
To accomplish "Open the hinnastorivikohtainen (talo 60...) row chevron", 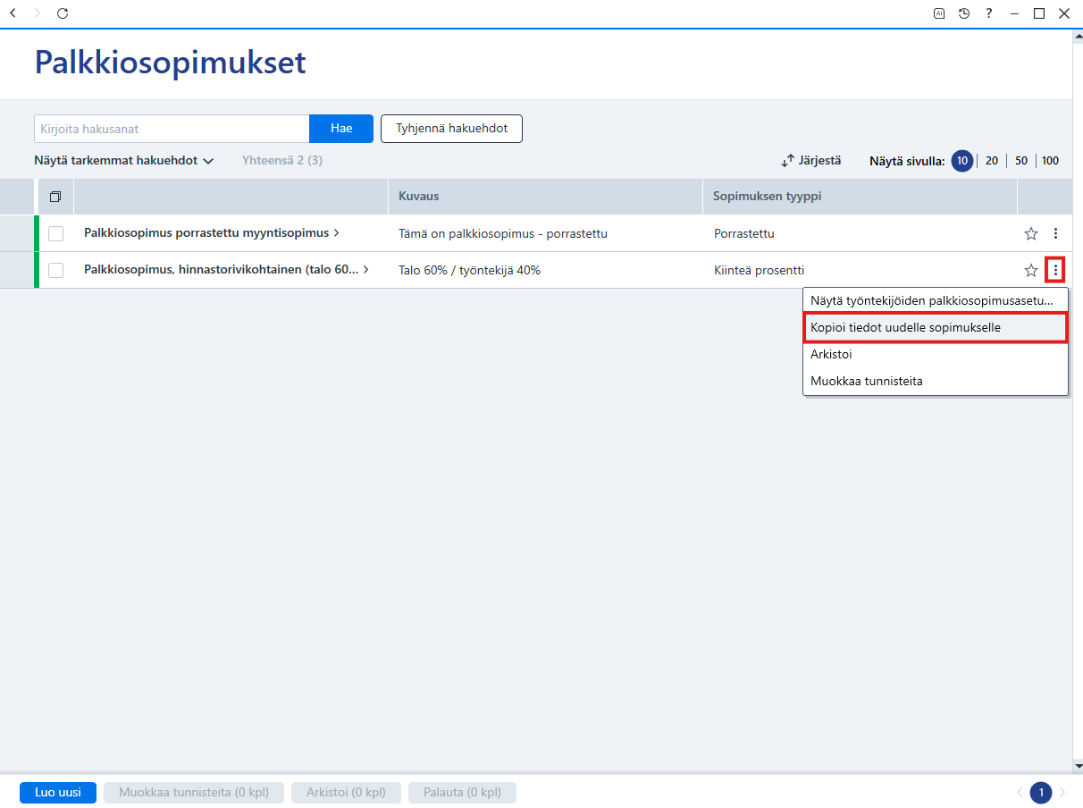I will (x=366, y=269).
